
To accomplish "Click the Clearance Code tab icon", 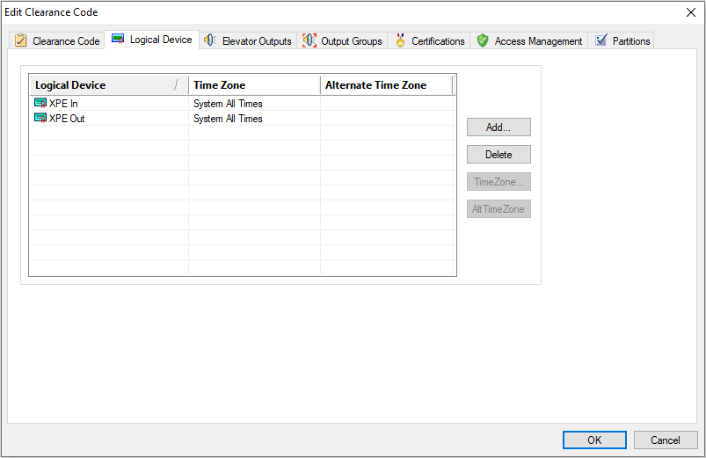I will [20, 41].
